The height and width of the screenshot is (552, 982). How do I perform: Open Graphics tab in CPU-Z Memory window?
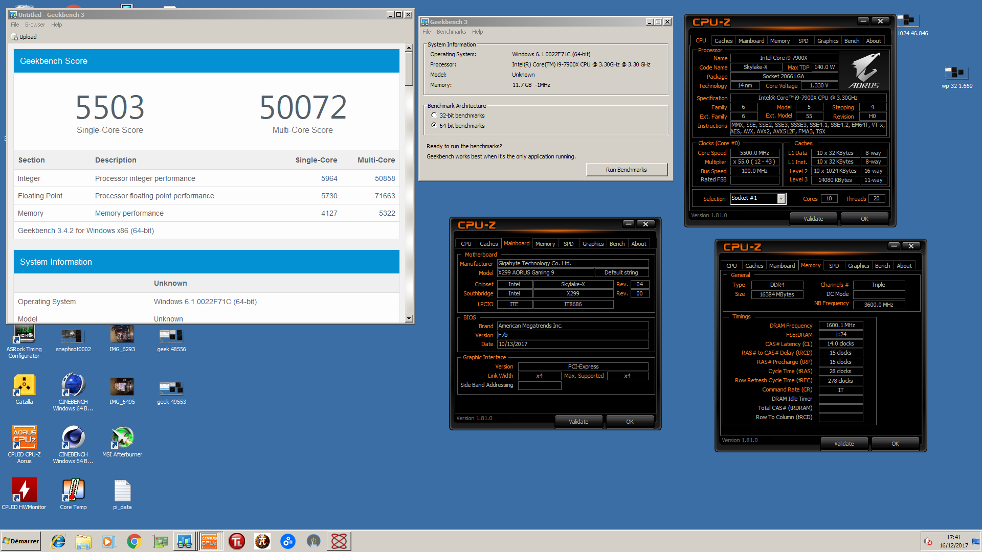[858, 266]
